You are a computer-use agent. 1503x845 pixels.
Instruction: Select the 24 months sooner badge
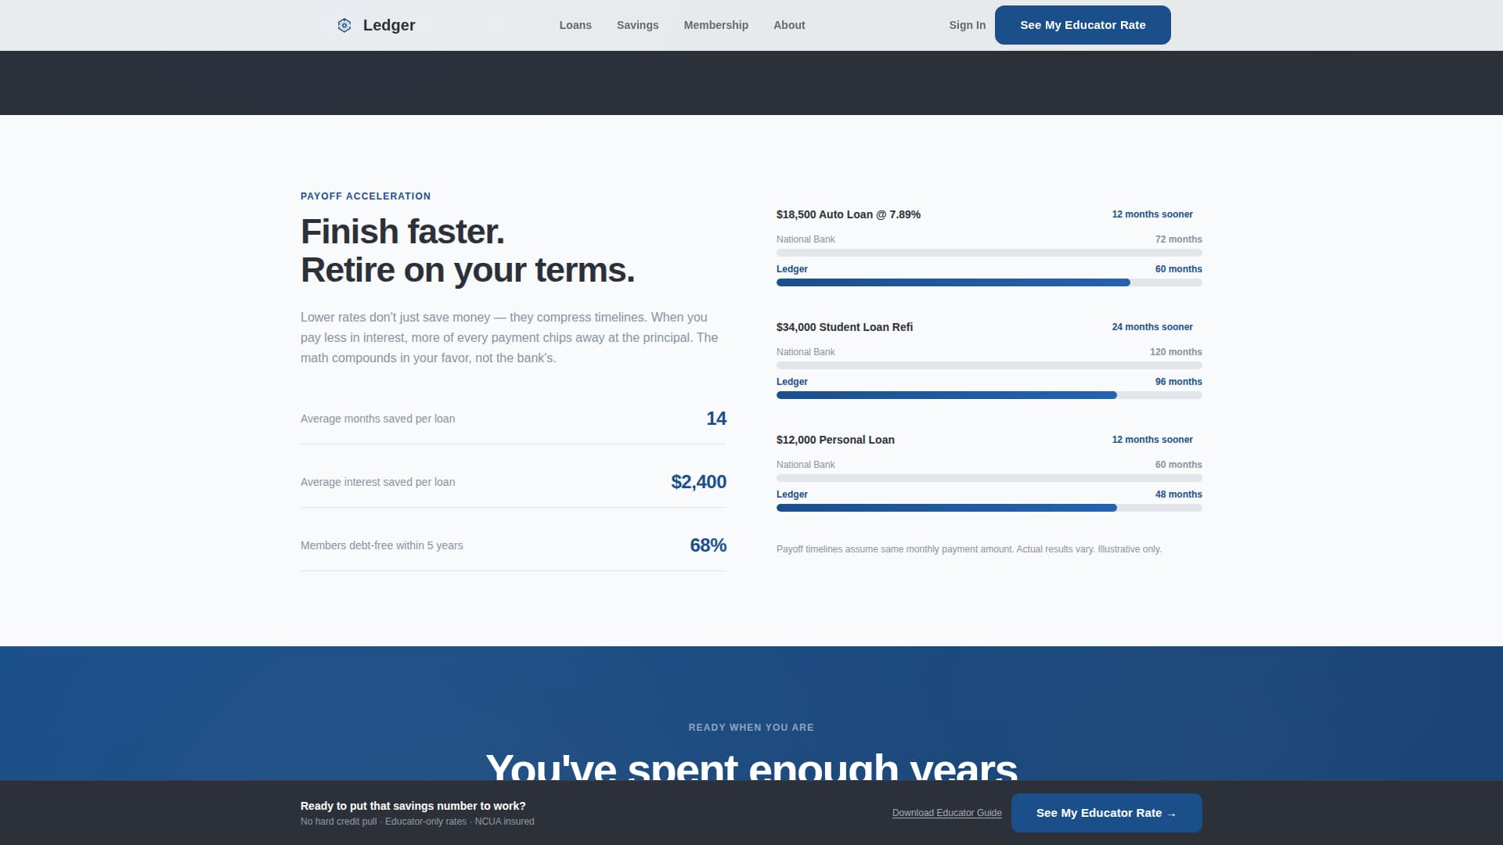coord(1152,327)
